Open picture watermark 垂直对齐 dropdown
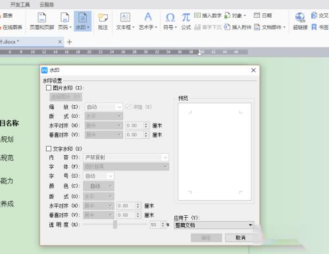This screenshot has height=254, width=329. tap(104, 134)
